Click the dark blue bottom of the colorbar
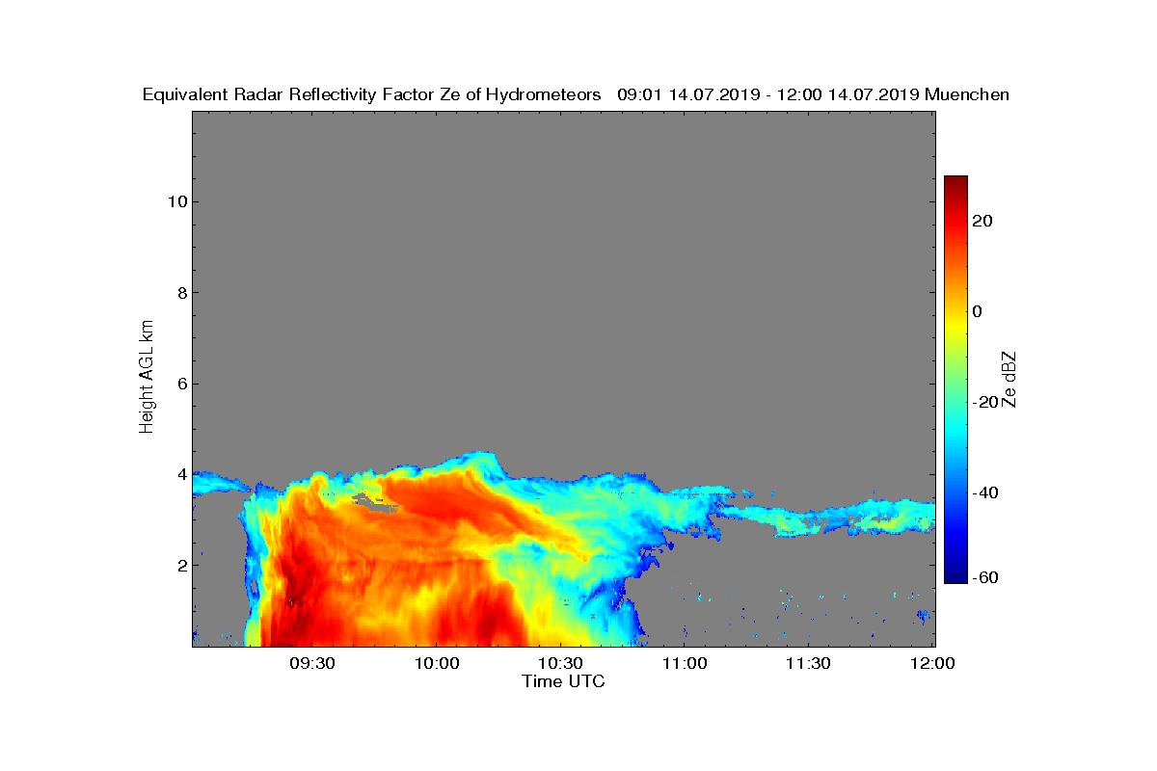 [955, 576]
